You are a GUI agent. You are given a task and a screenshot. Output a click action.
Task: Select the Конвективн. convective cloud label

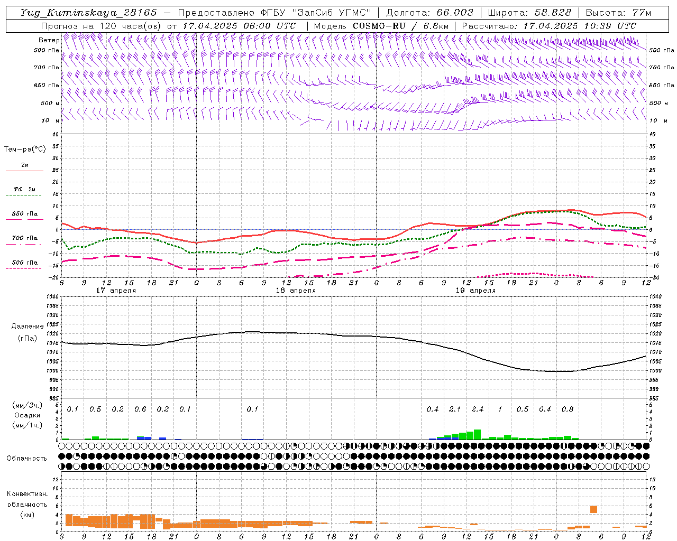(x=27, y=494)
